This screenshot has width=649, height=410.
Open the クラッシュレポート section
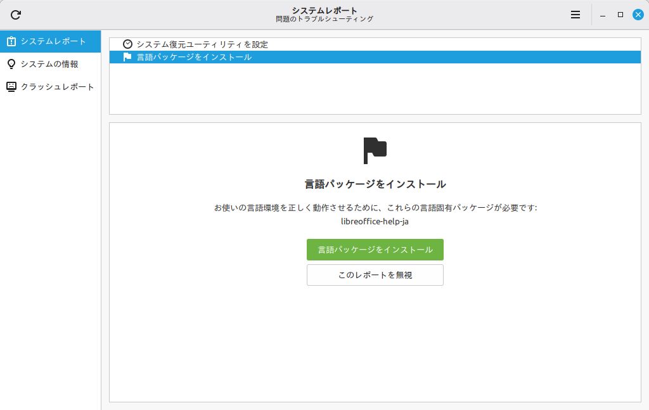[57, 87]
